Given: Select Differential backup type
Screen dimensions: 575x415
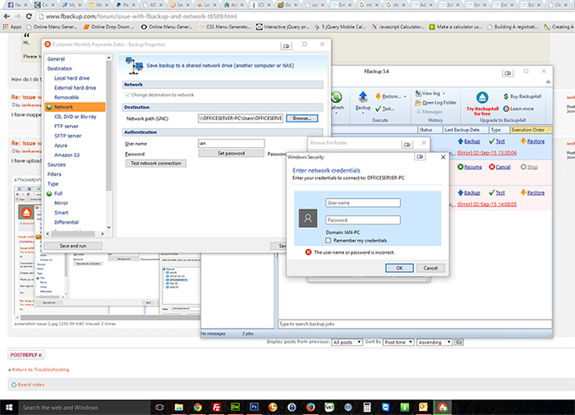Looking at the screenshot, I should pyautogui.click(x=67, y=222).
